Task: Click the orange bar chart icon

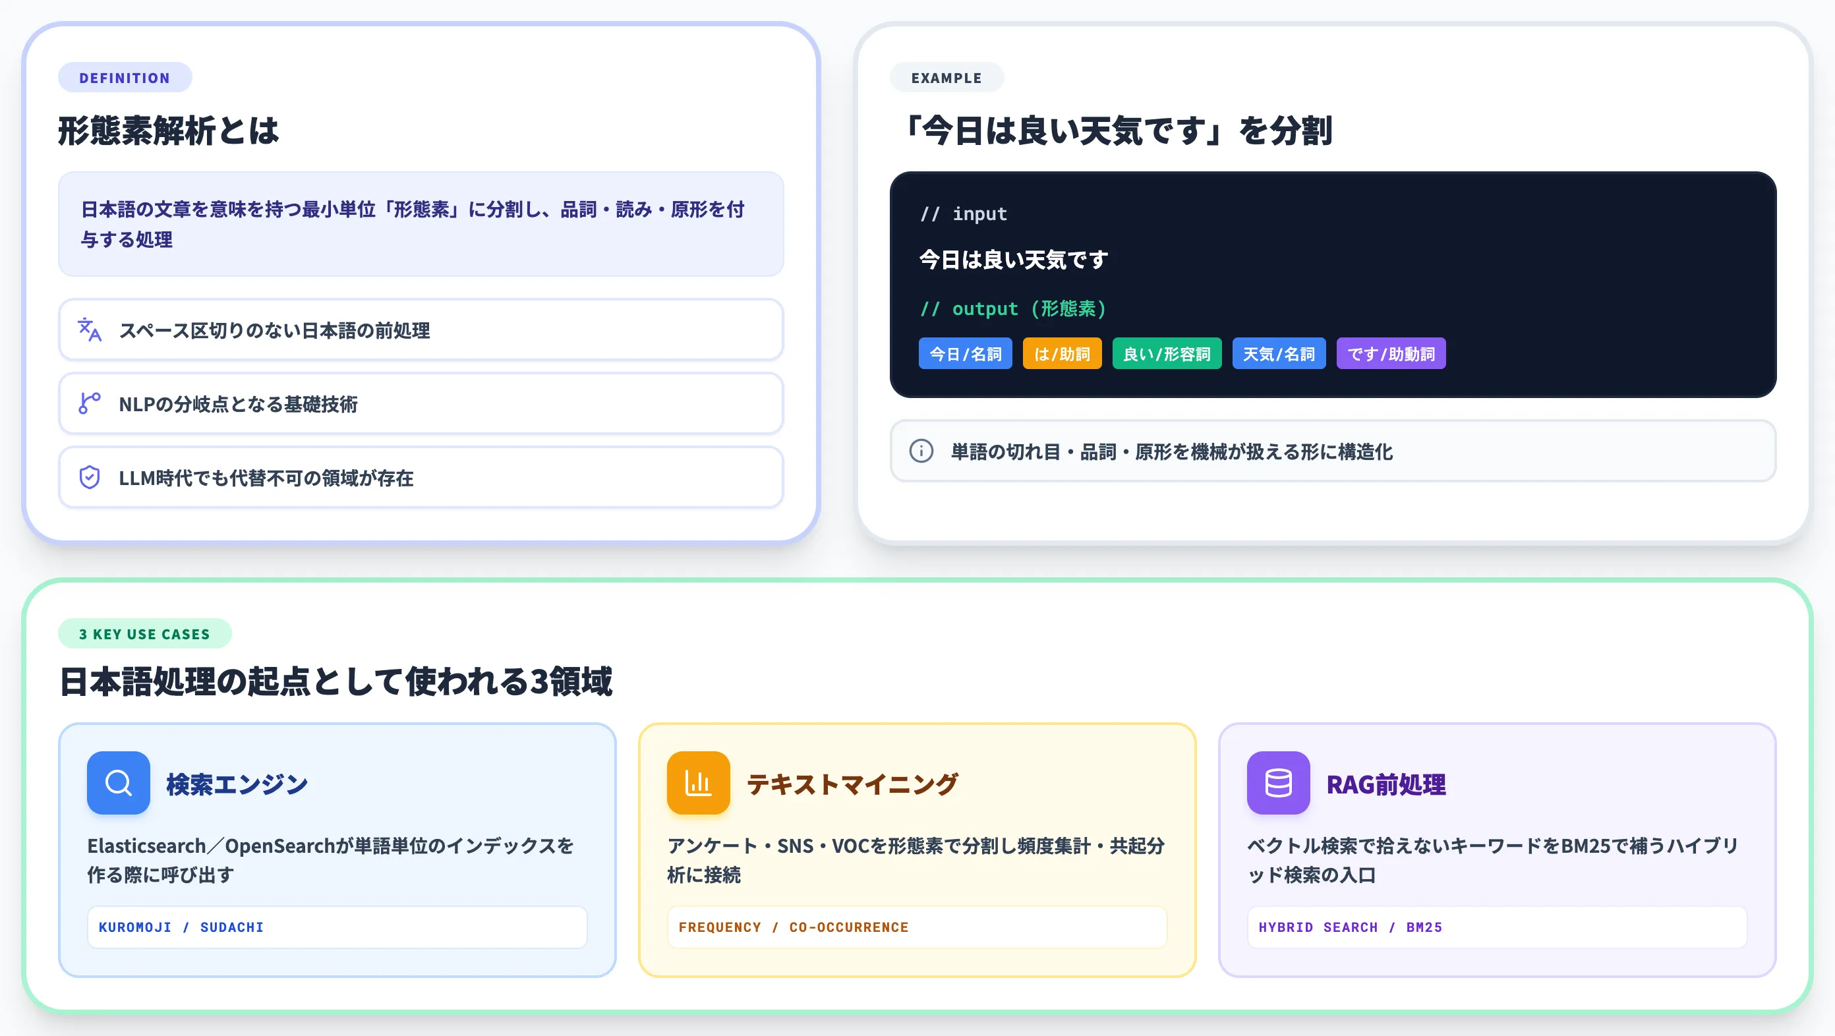Action: [698, 782]
